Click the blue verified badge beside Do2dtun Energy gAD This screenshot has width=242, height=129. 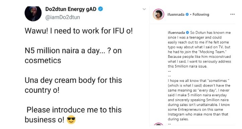point(100,9)
